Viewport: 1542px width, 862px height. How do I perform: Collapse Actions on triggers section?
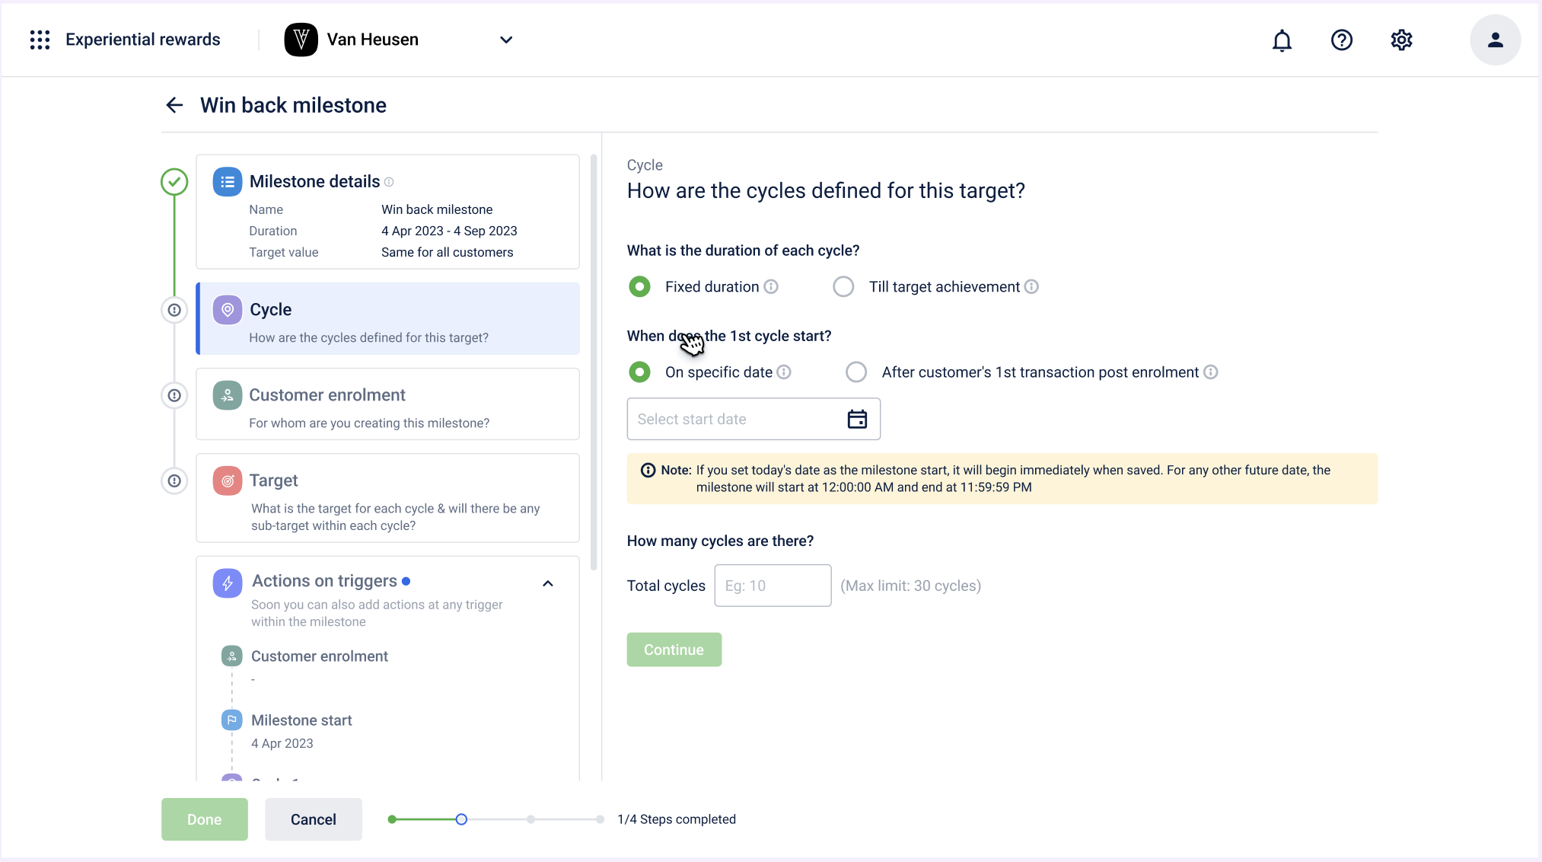pos(548,583)
